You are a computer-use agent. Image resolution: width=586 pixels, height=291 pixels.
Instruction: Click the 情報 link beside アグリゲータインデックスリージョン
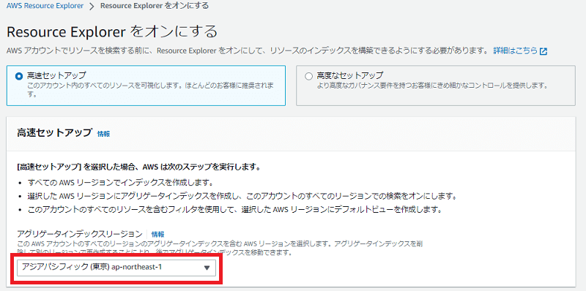pos(157,234)
